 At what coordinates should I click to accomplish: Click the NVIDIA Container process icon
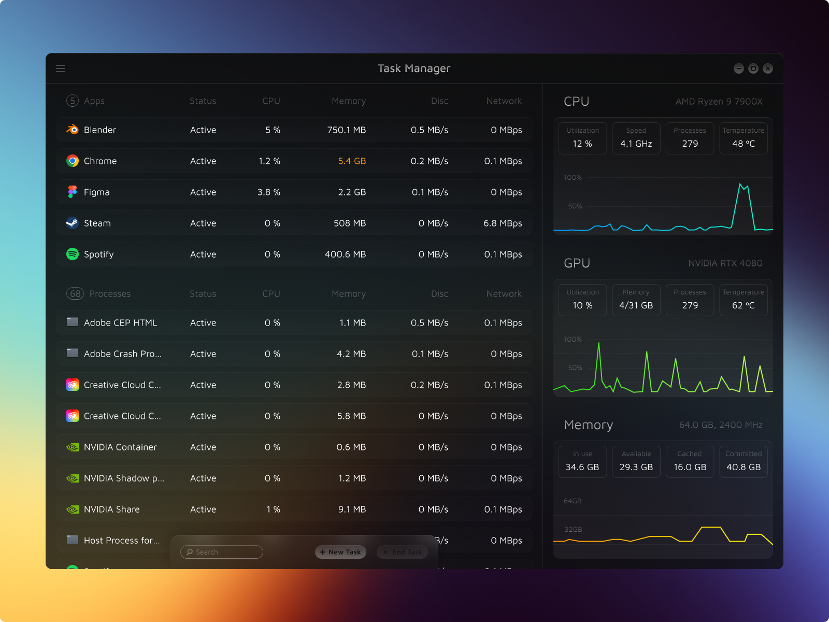click(73, 447)
